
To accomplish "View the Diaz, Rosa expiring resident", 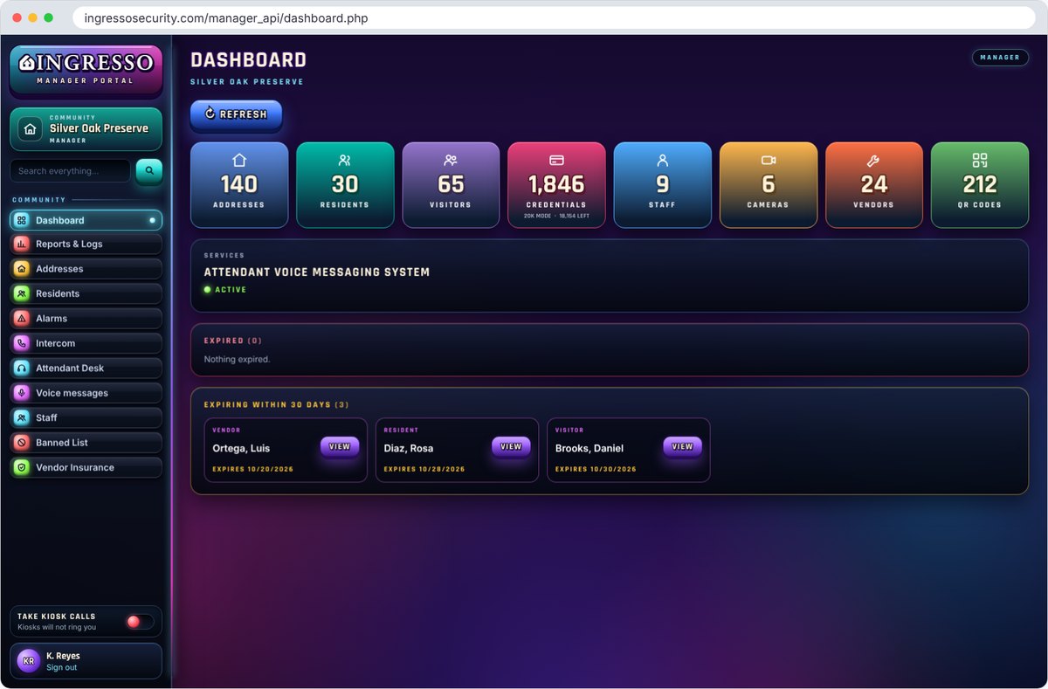I will [511, 446].
